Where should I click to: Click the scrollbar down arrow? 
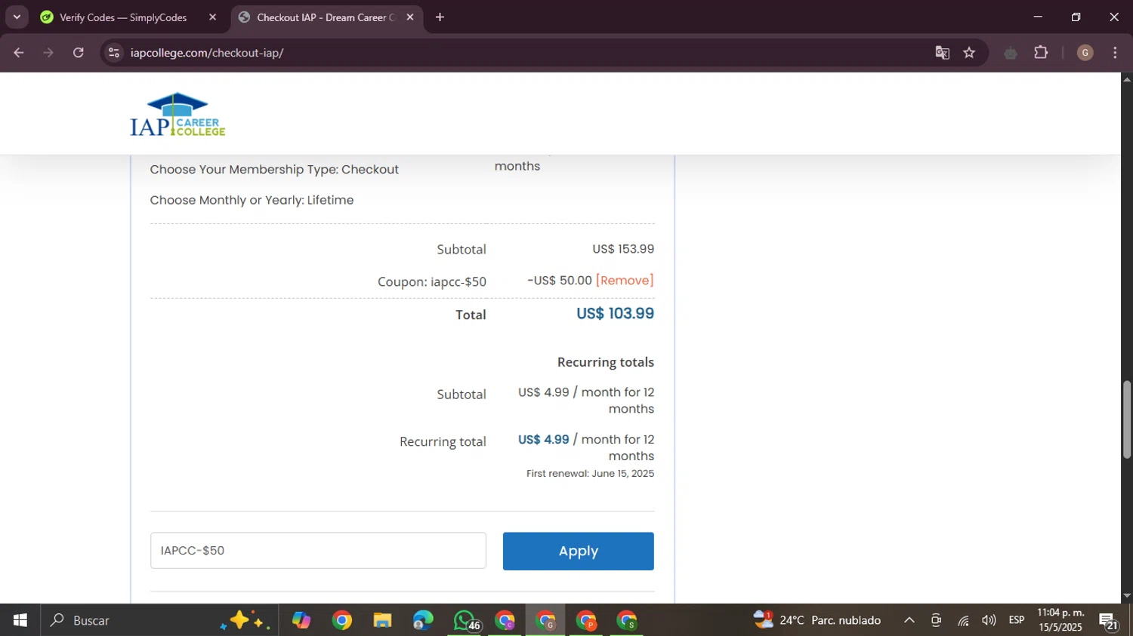(x=1127, y=596)
